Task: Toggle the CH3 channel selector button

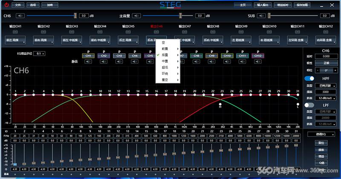Action: point(119,56)
